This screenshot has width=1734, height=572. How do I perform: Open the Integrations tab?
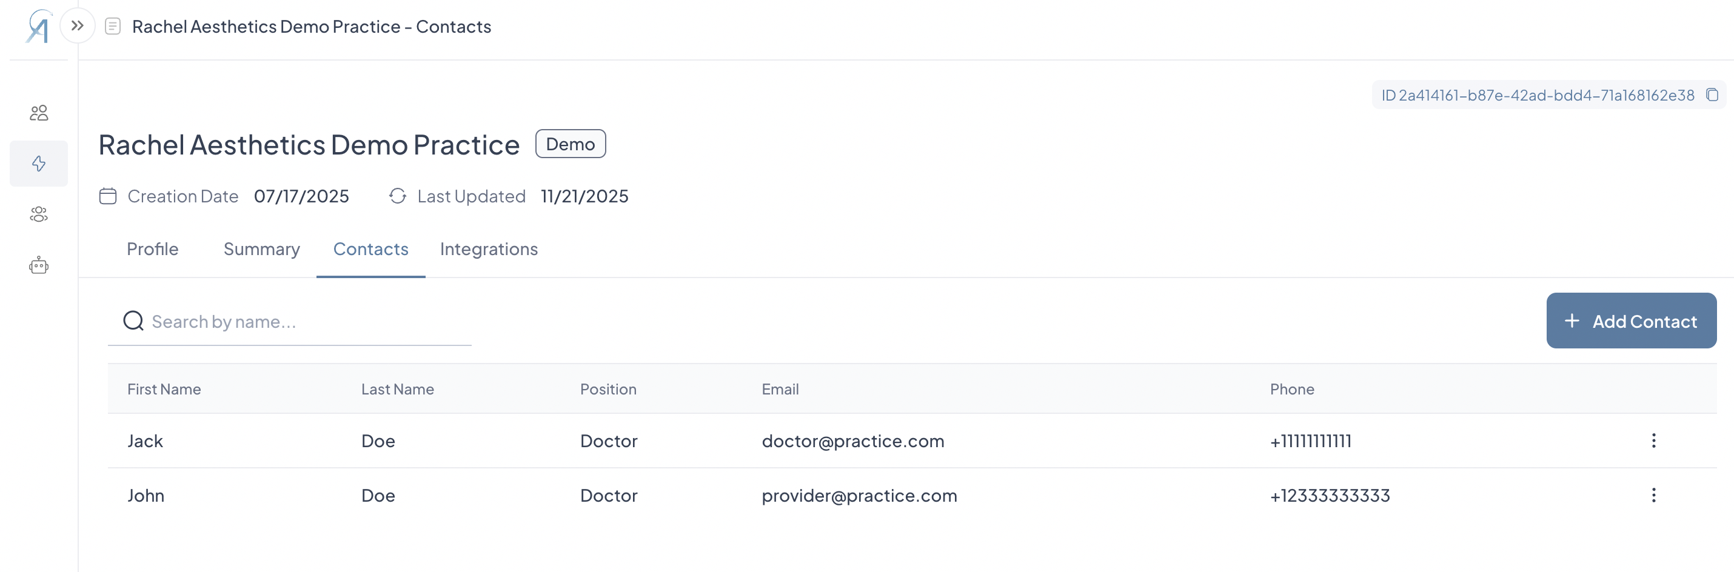tap(489, 249)
